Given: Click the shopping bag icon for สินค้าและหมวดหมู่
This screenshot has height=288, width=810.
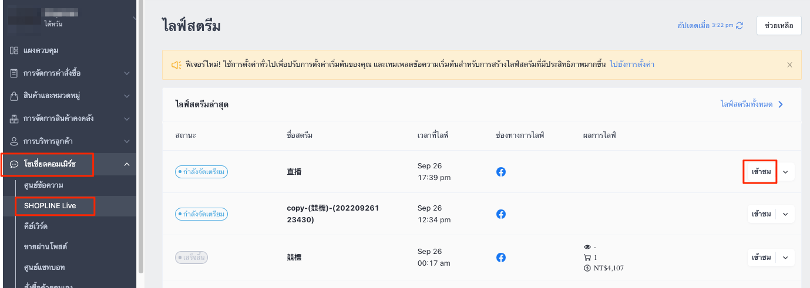Looking at the screenshot, I should pyautogui.click(x=14, y=96).
